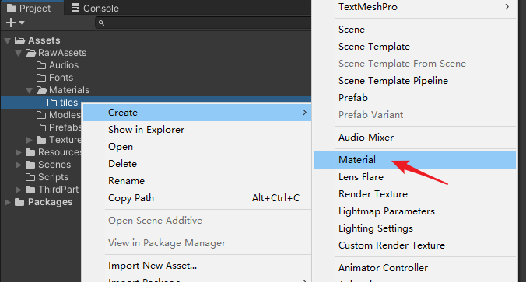Viewport: 526px width, 282px height.
Task: Create a Scene Template
Action: [415, 47]
